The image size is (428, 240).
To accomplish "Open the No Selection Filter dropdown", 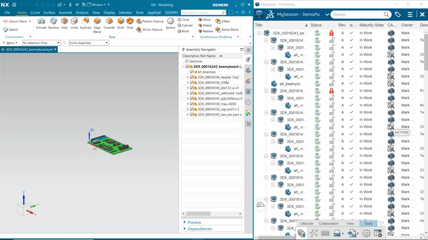I will tap(41, 43).
